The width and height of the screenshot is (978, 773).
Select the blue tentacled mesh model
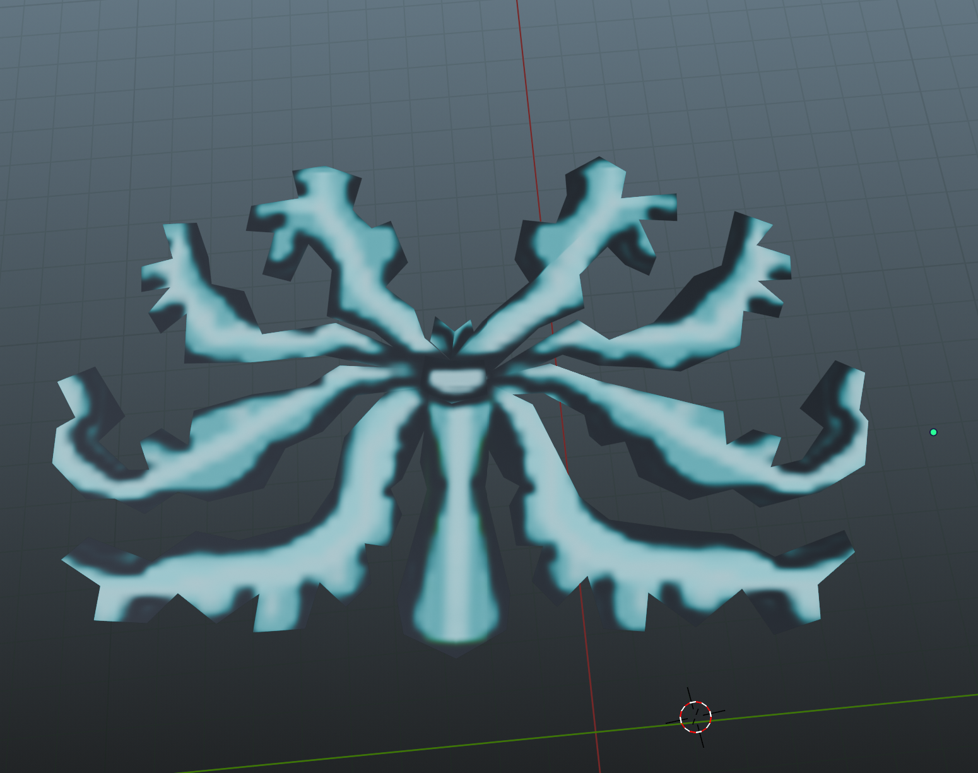[x=459, y=407]
